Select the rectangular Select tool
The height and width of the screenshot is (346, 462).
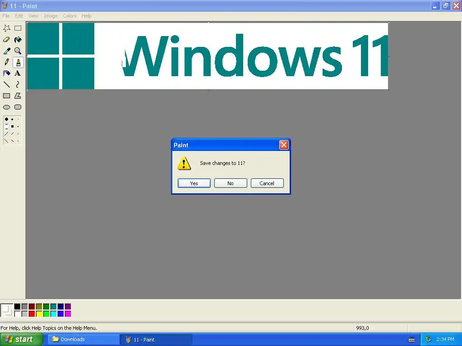[x=18, y=28]
